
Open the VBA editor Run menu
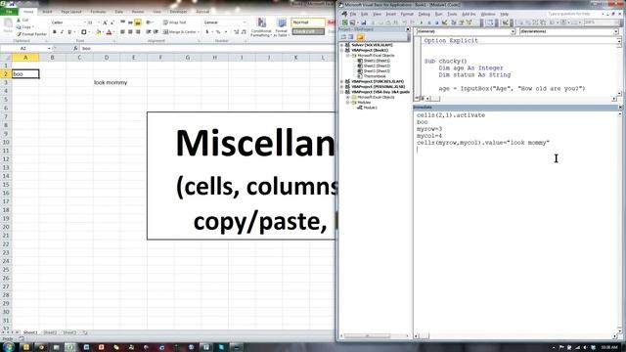tap(438, 14)
